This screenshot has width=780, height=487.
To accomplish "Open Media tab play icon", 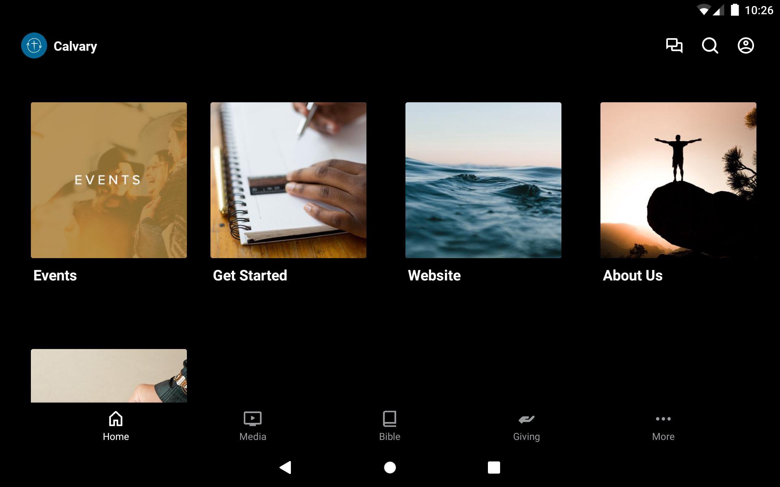I will (x=252, y=419).
